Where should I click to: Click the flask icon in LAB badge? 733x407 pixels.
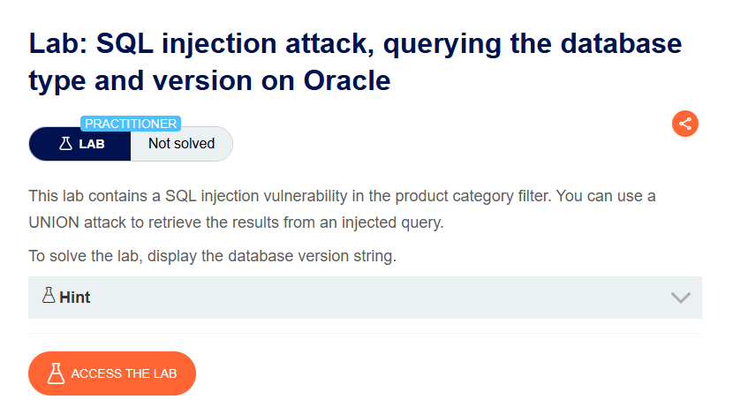[66, 143]
